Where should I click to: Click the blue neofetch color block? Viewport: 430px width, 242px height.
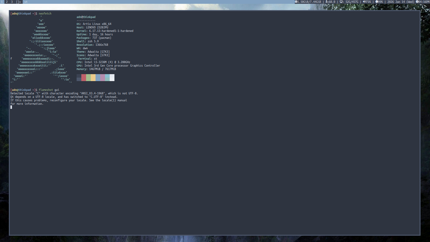pos(98,78)
